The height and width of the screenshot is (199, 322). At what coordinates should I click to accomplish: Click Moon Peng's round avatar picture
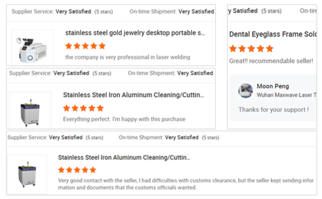[x=245, y=91]
